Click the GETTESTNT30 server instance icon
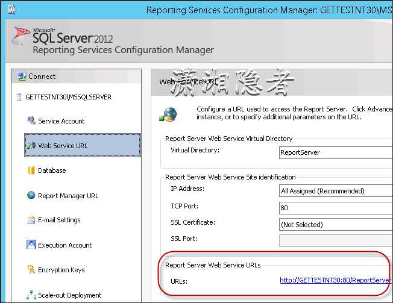The width and height of the screenshot is (393, 303). [19, 97]
